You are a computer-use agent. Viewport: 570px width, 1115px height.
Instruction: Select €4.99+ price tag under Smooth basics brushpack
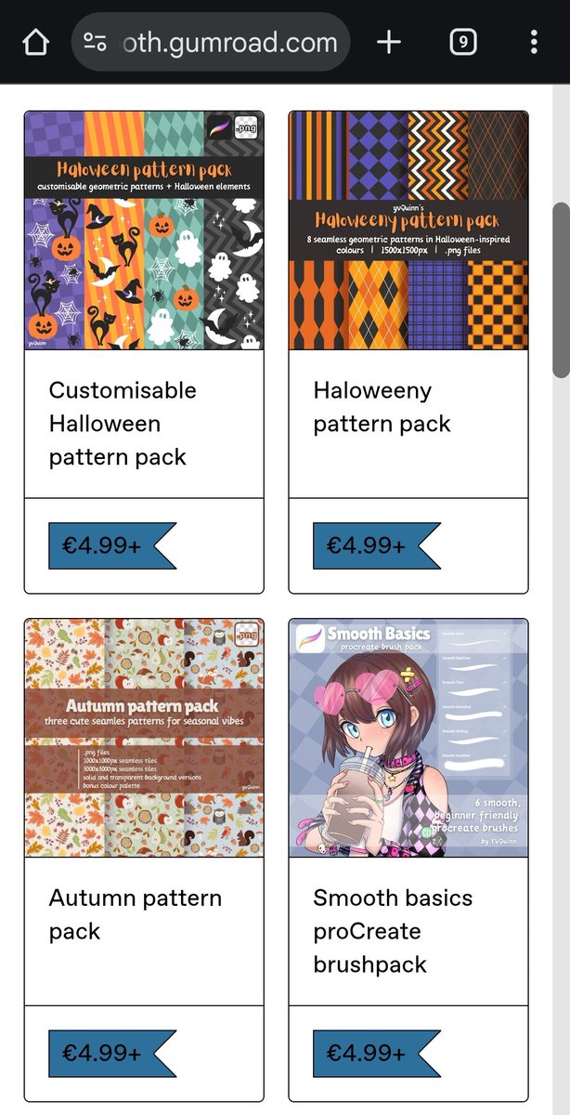pyautogui.click(x=376, y=1053)
